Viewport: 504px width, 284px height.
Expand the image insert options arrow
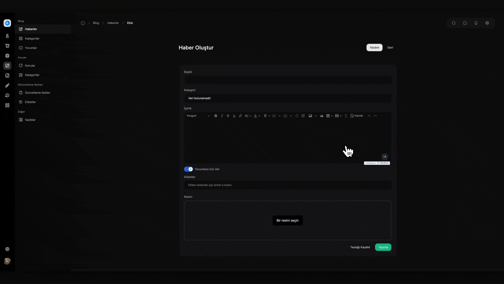click(316, 116)
